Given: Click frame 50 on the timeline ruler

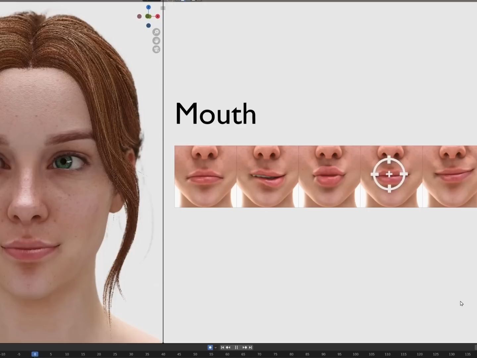Looking at the screenshot, I should point(195,354).
